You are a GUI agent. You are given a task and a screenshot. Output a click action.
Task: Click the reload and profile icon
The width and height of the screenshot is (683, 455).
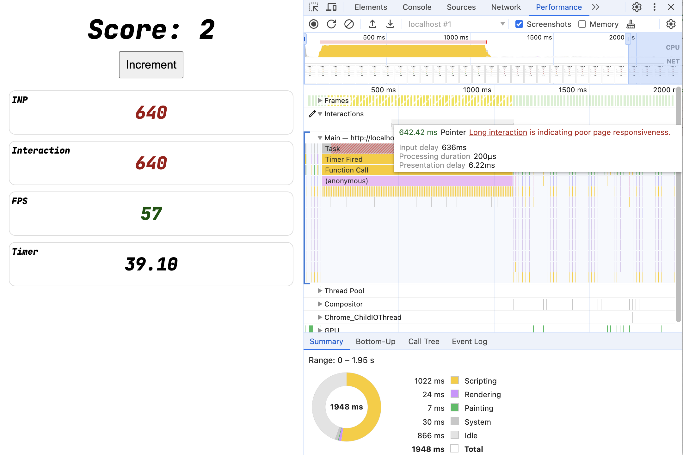[331, 24]
